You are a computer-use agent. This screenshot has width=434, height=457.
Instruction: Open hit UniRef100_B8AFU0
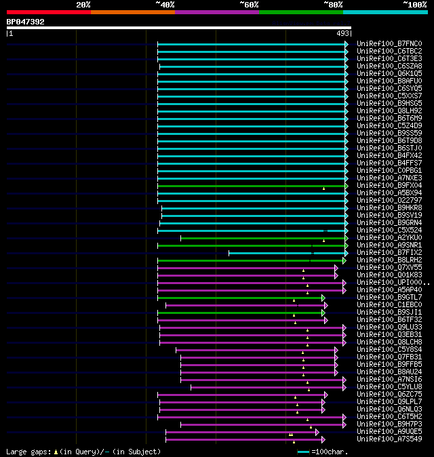coord(389,81)
